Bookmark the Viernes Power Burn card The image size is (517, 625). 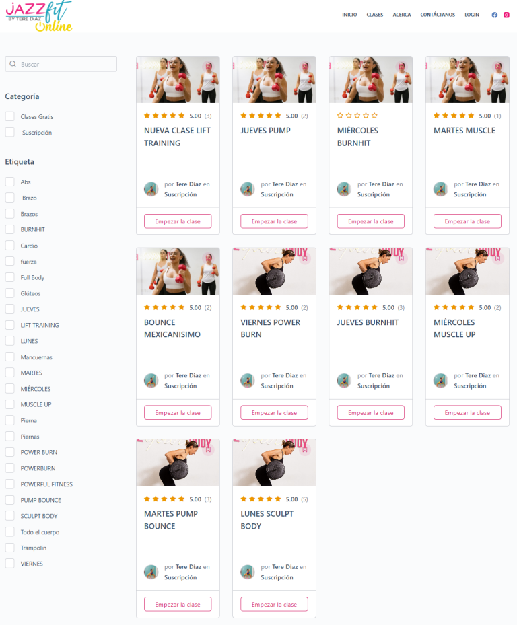(305, 258)
